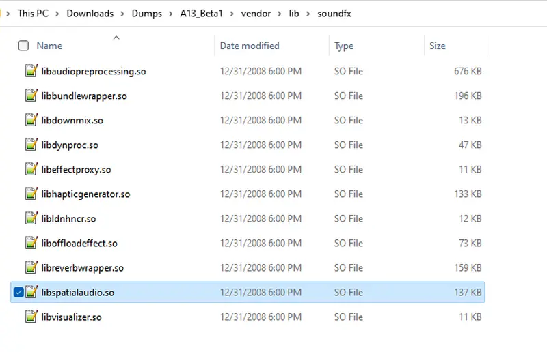Viewport: 547px width, 352px height.
Task: Select the file libaudiopreprocessing.so
Action: coord(94,71)
